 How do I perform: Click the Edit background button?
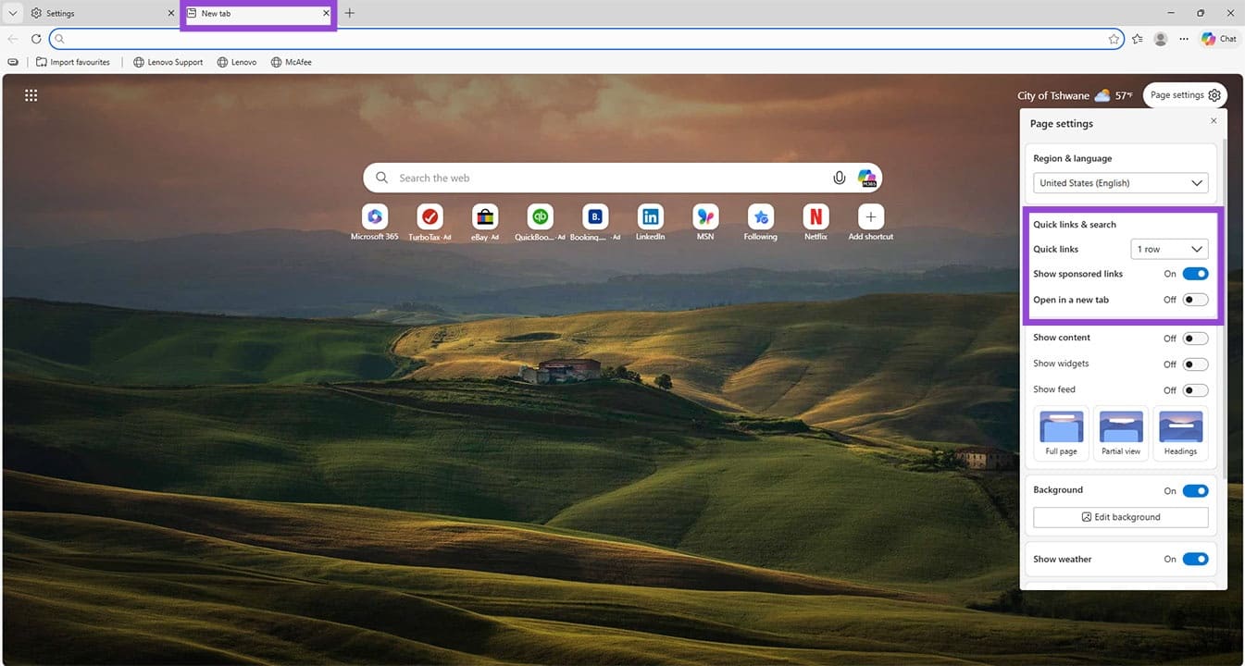pyautogui.click(x=1120, y=516)
